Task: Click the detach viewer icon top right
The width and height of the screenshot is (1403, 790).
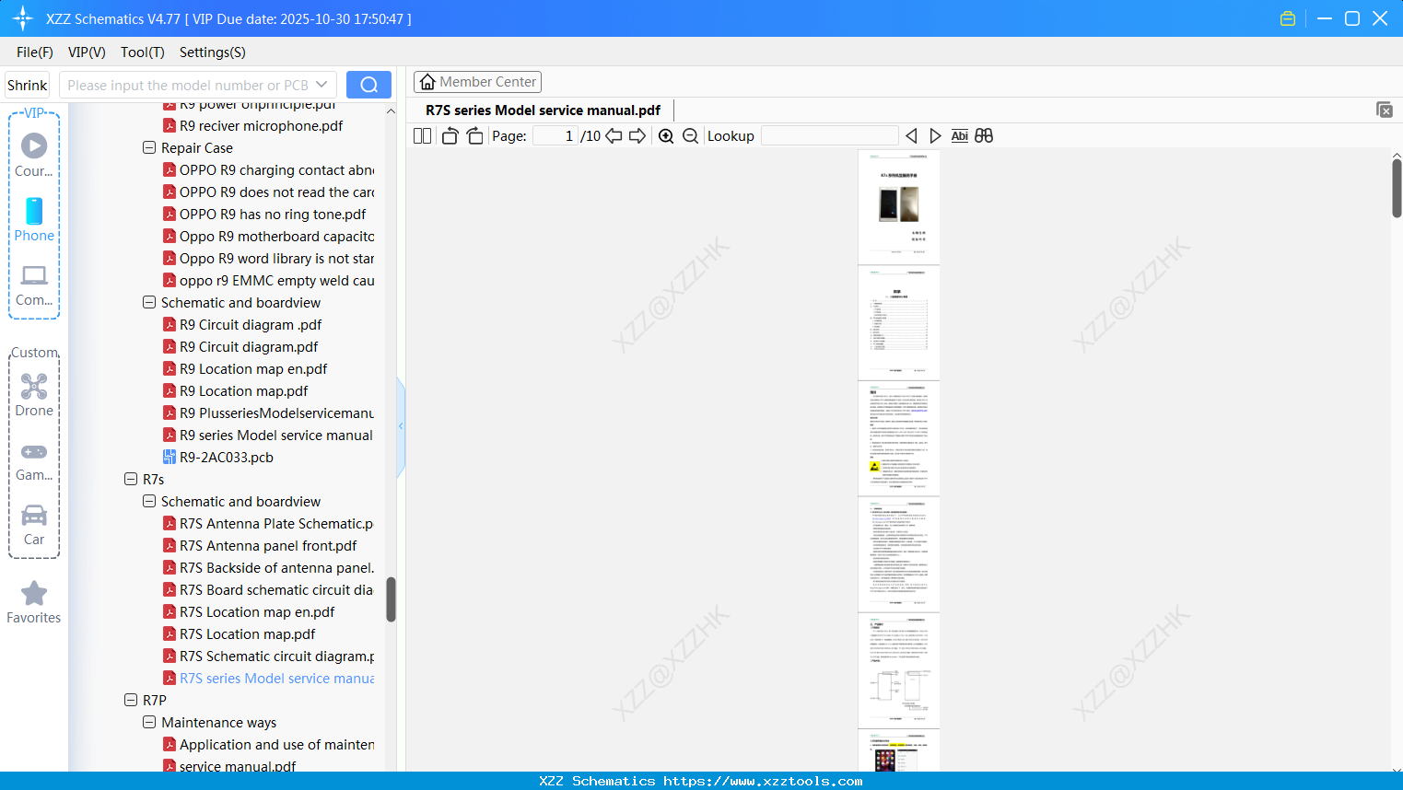Action: click(x=1385, y=110)
